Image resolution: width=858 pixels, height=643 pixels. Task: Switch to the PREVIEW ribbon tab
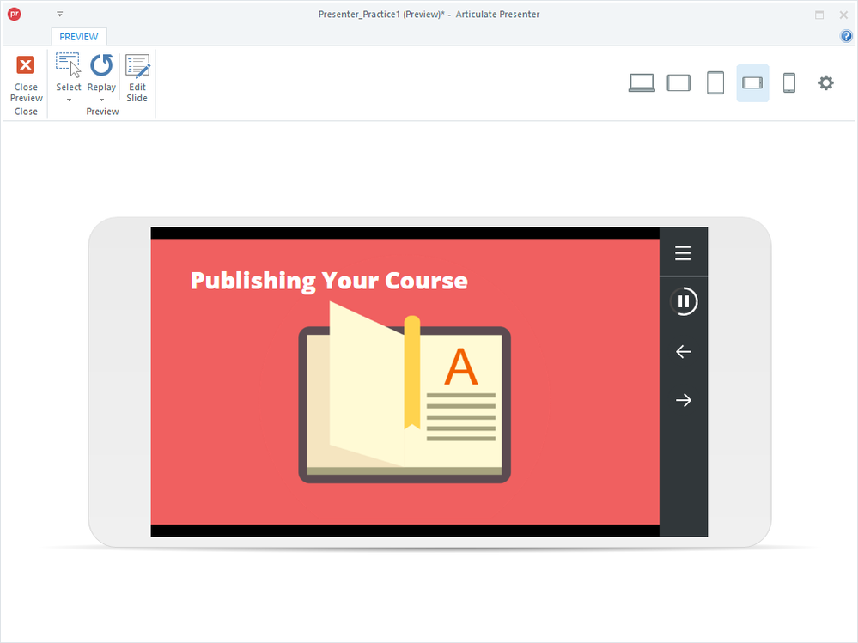(x=79, y=37)
